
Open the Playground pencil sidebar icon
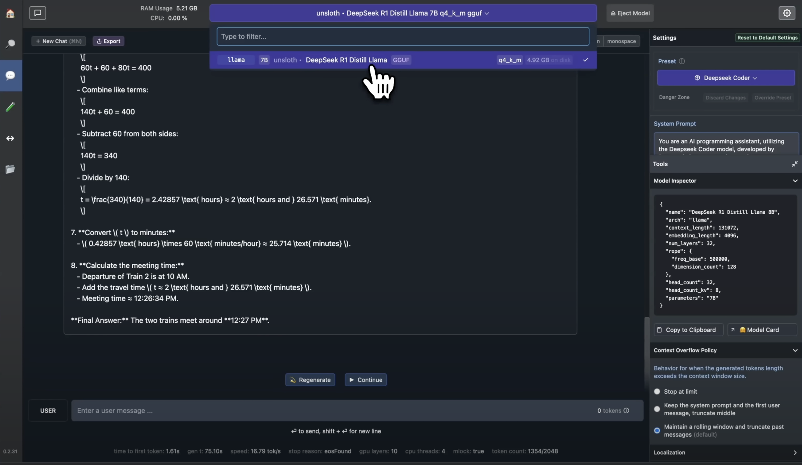tap(10, 107)
